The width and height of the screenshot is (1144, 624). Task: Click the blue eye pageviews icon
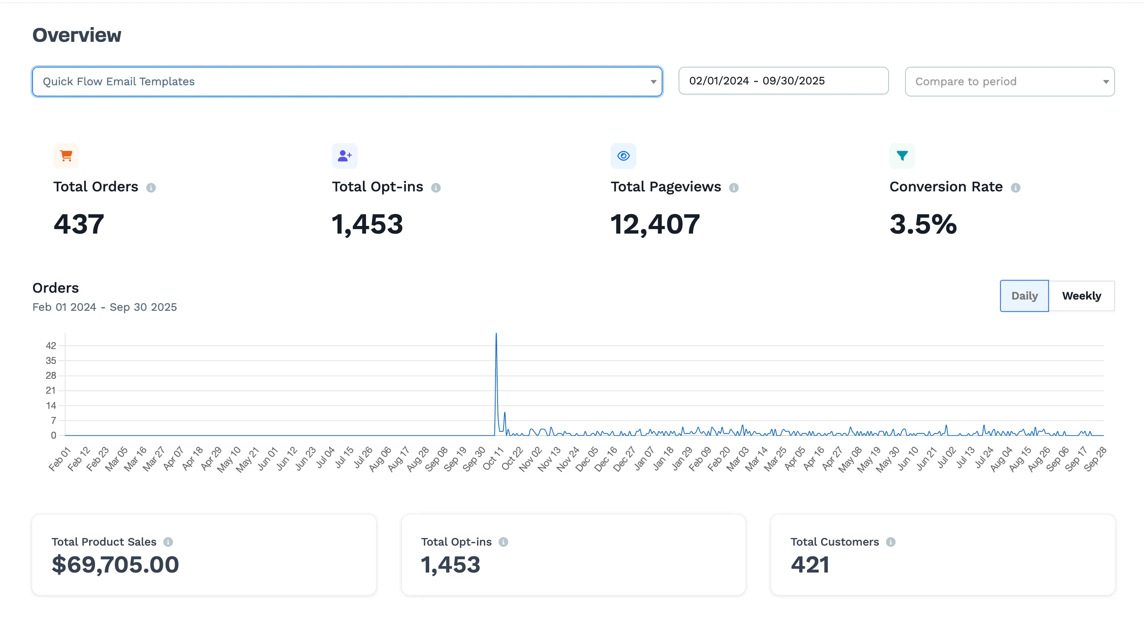pyautogui.click(x=623, y=156)
